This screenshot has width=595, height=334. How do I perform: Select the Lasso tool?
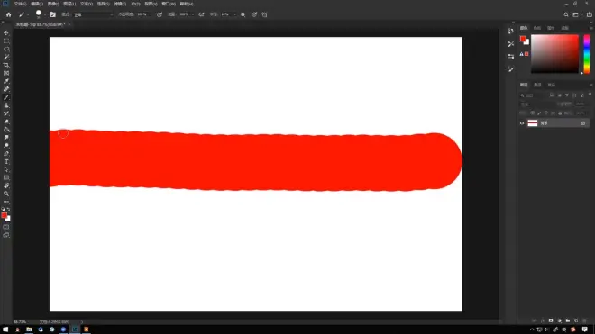coord(6,49)
